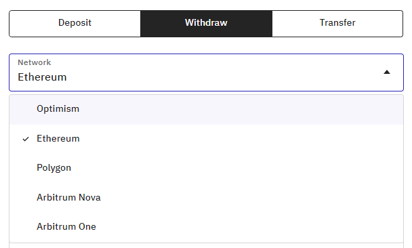412x248 pixels.
Task: Click the Network combo box field
Action: 206,73
